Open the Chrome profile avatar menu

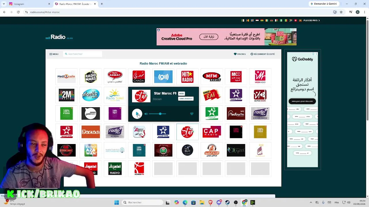(357, 12)
